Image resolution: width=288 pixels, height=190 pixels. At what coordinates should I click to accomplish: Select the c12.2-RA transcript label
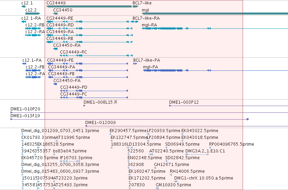click(35, 32)
